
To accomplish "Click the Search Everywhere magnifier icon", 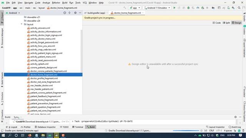I will click(x=239, y=8).
